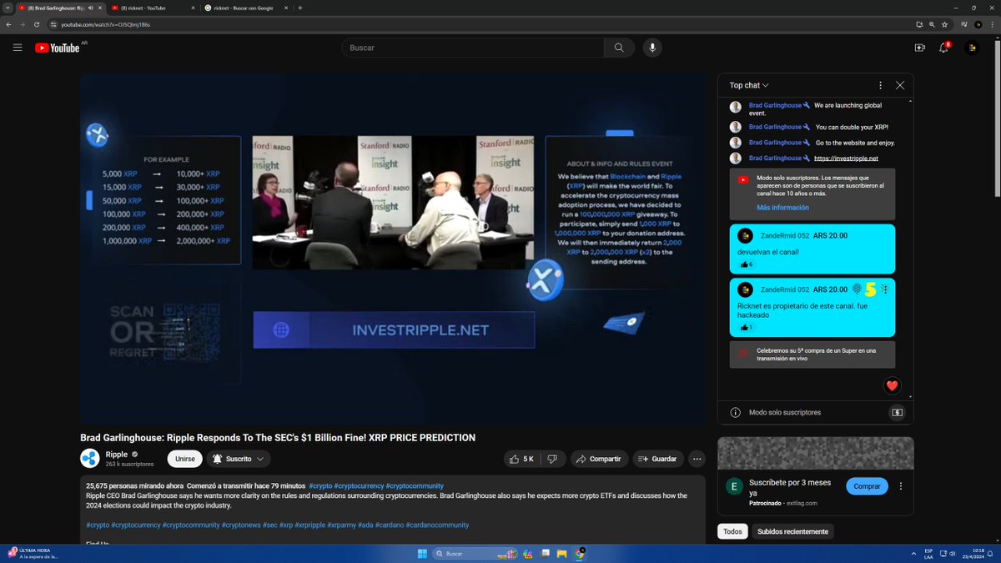
Task: Click the #cryptocommunity hashtag next to view count
Action: click(415, 485)
